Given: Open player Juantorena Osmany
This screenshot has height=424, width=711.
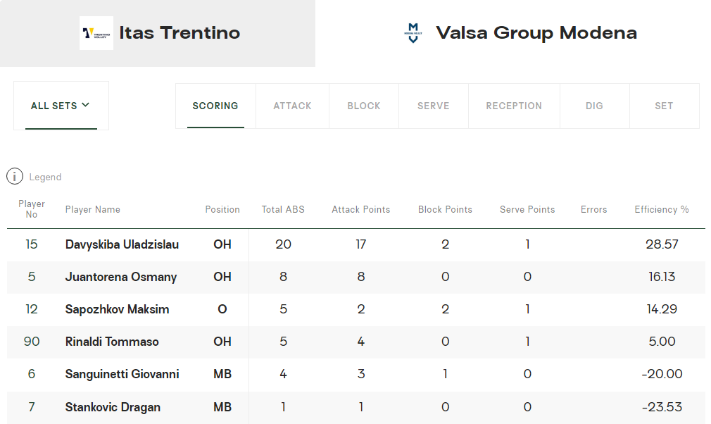Looking at the screenshot, I should coord(121,277).
